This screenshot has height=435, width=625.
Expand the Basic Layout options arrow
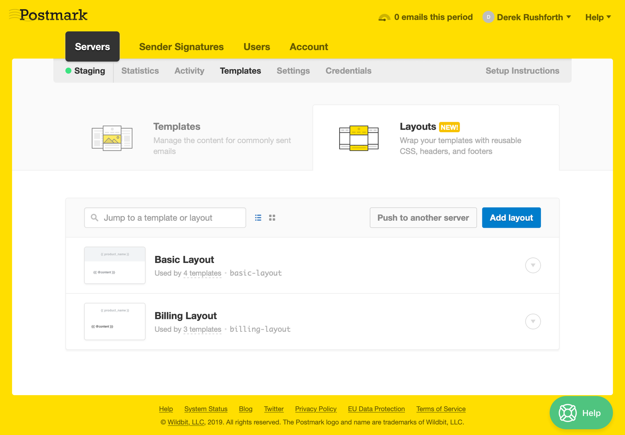click(x=533, y=265)
